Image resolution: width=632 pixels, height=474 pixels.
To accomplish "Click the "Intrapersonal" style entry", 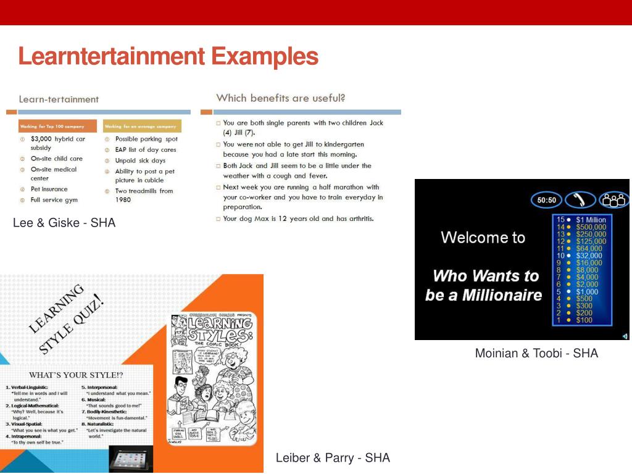I will tap(35, 439).
